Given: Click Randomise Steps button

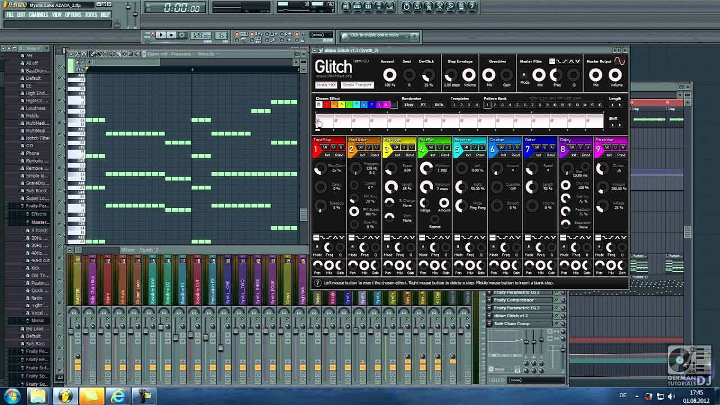Looking at the screenshot, I should click(x=409, y=105).
